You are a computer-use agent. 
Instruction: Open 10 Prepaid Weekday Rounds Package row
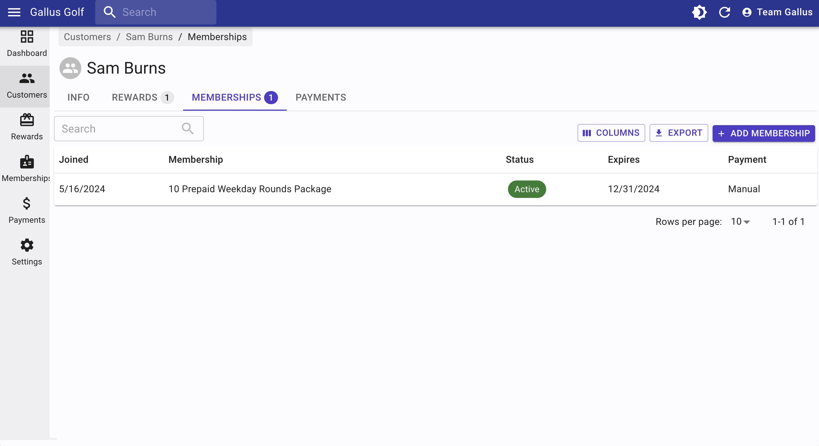(436, 189)
